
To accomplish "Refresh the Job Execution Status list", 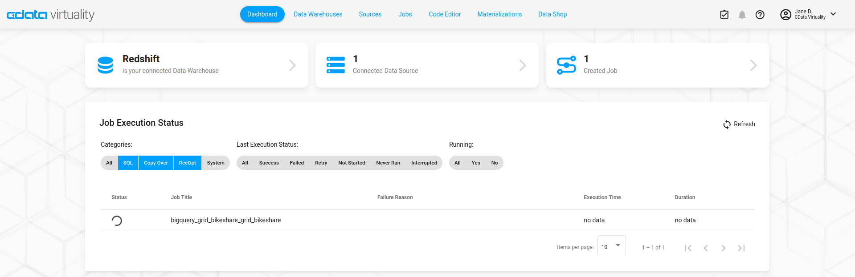I will pos(739,124).
